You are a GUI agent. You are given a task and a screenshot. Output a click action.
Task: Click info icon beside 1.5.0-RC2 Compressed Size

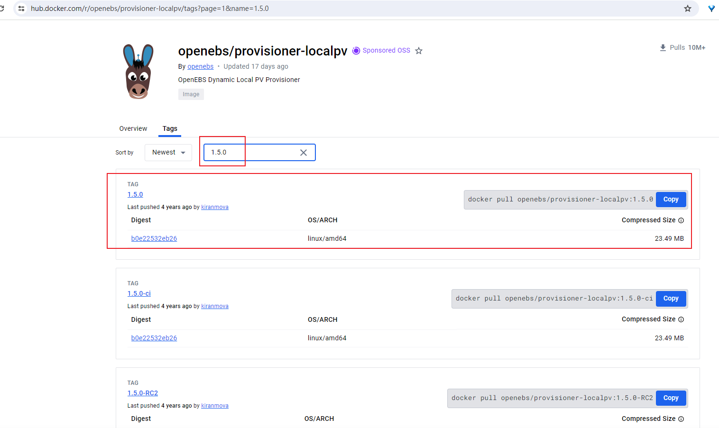coord(681,419)
